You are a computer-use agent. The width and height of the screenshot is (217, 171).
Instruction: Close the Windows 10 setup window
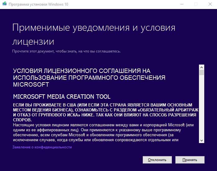point(210,4)
